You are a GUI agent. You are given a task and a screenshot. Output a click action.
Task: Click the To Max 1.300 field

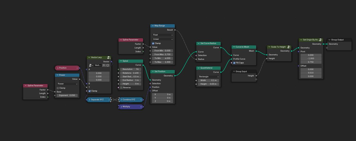tap(162, 62)
